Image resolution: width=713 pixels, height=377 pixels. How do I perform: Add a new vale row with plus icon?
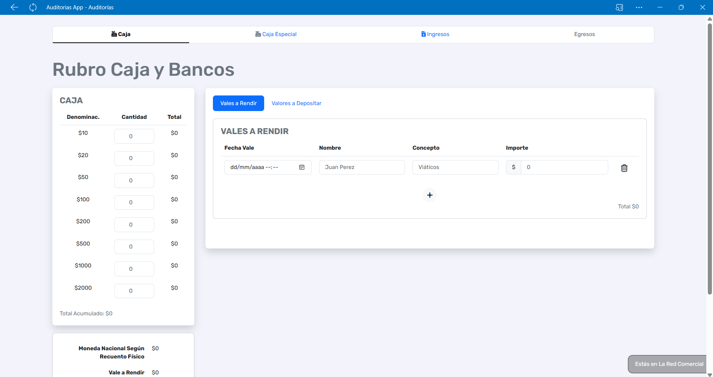pos(430,195)
